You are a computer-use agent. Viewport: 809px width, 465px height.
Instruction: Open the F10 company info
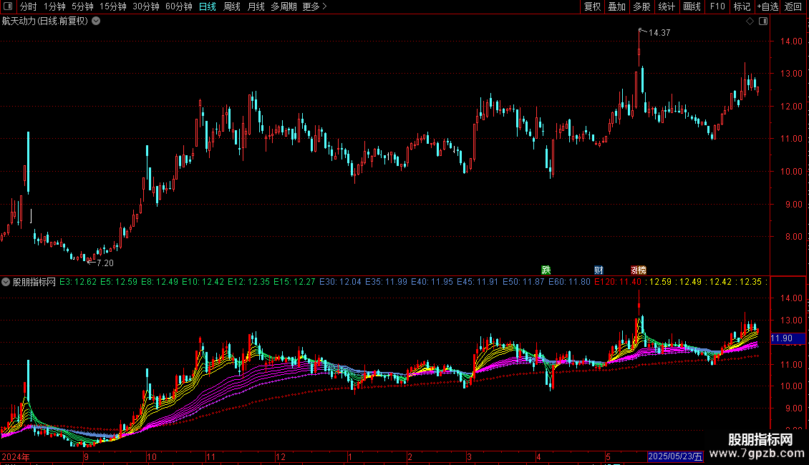[x=717, y=6]
